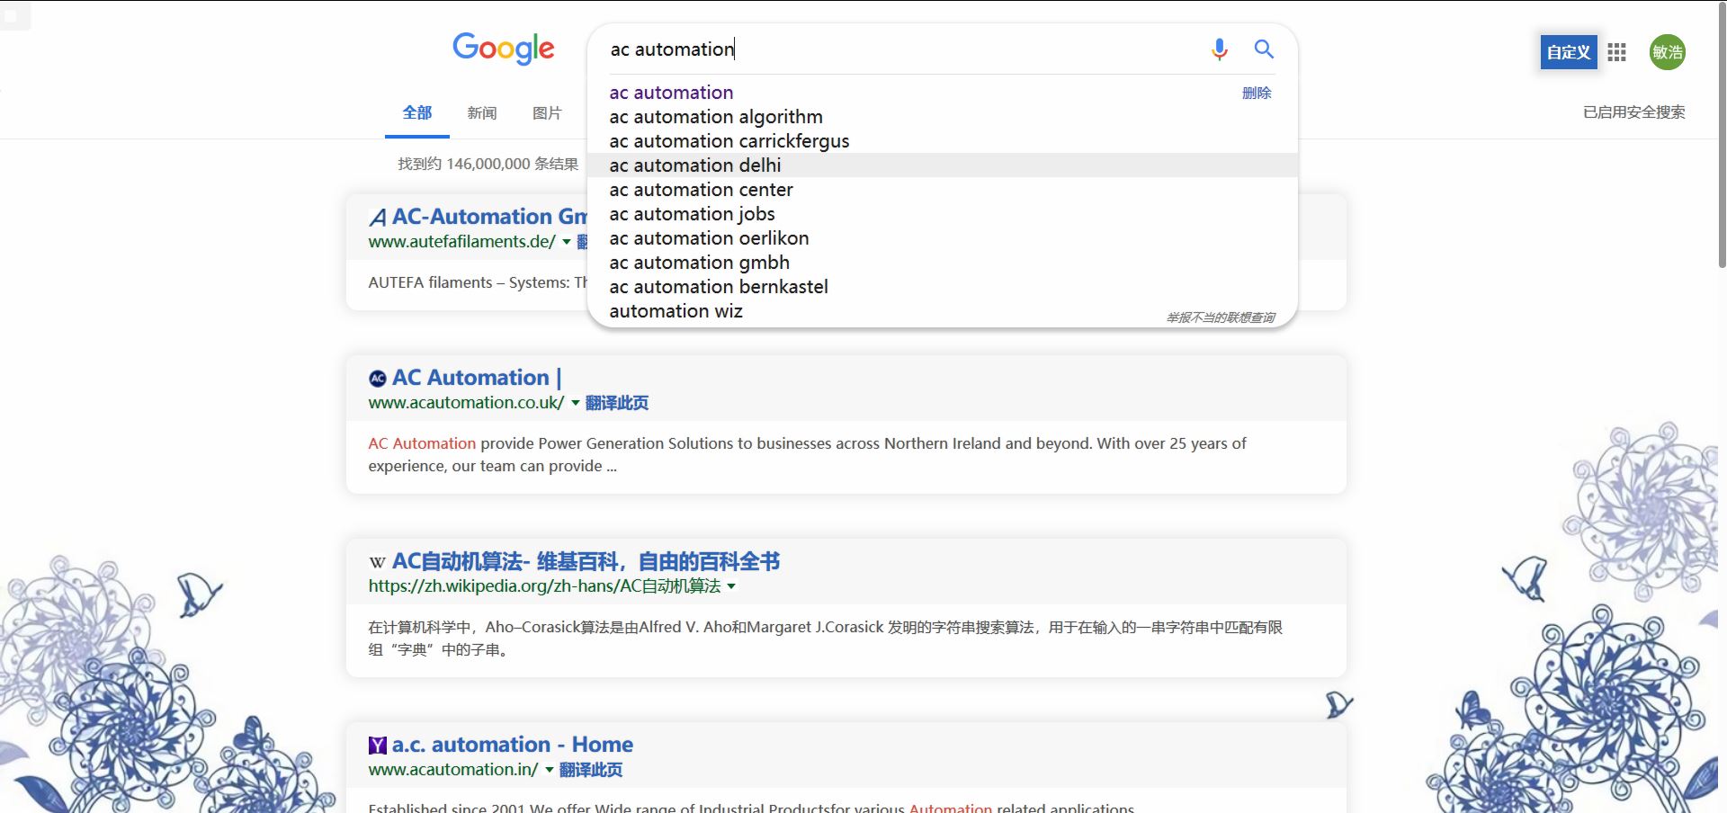This screenshot has height=813, width=1727.
Task: Click the www.acautomation.co.uk/ URL
Action: tap(466, 403)
